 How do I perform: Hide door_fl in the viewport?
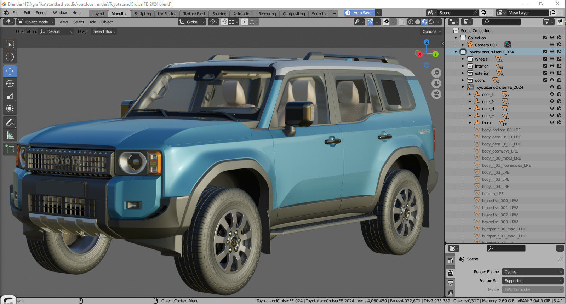point(552,94)
